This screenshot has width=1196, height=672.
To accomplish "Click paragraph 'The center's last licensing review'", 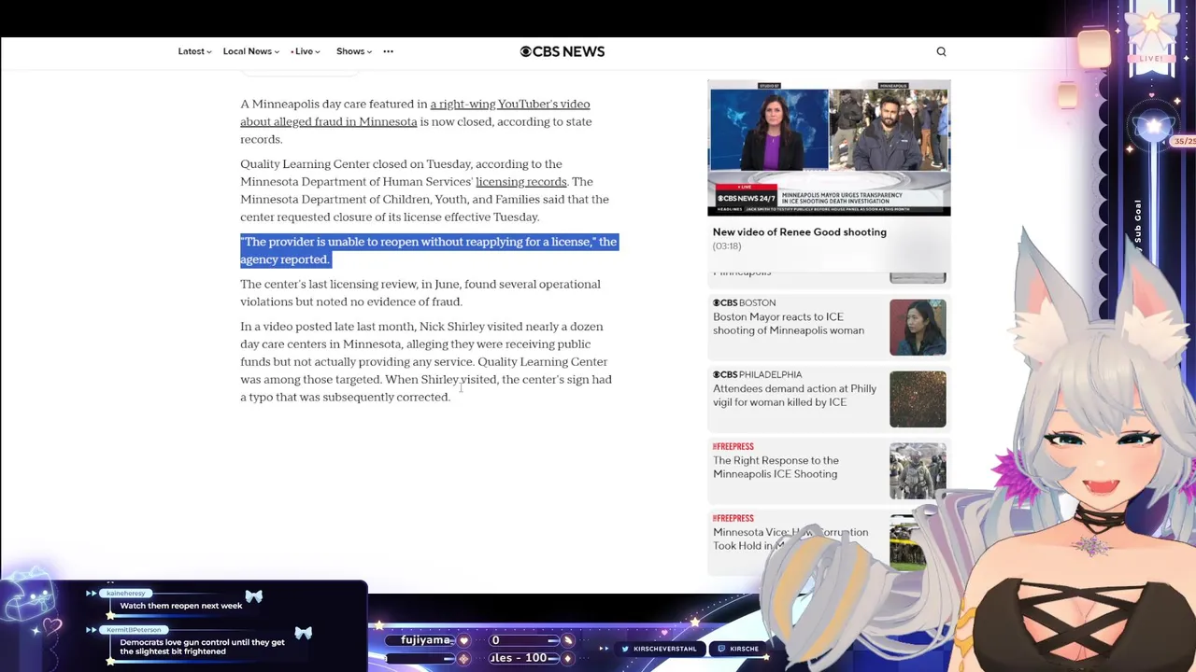I will click(x=420, y=293).
